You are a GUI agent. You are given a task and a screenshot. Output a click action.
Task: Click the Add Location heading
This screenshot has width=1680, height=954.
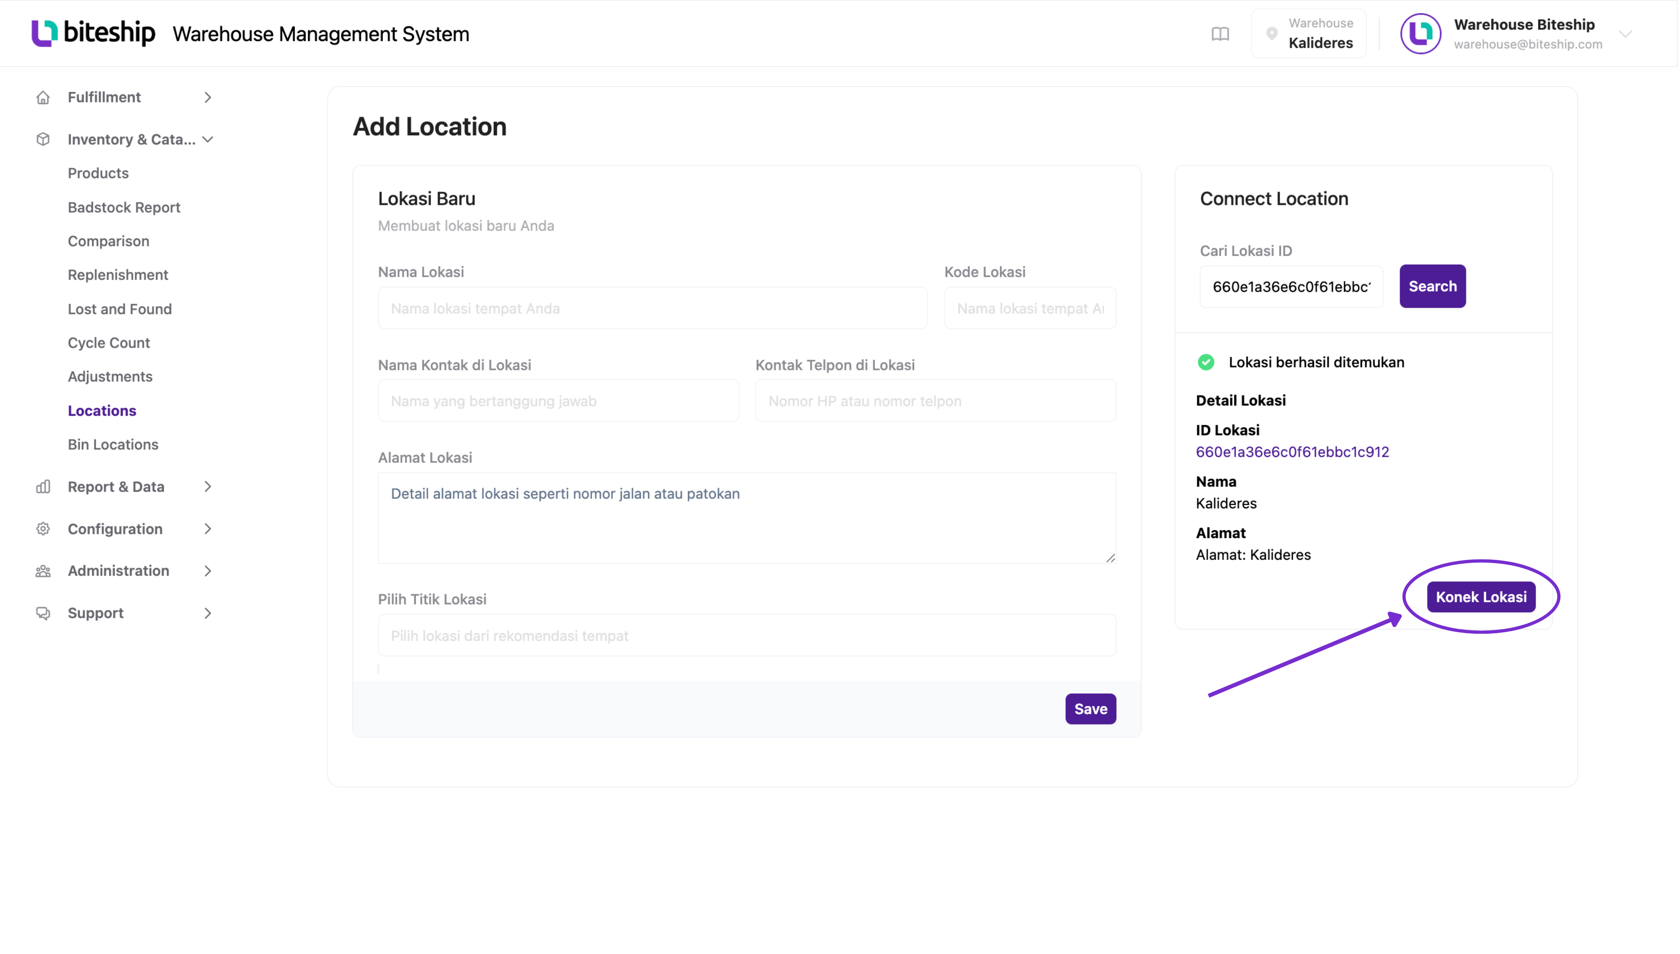430,127
